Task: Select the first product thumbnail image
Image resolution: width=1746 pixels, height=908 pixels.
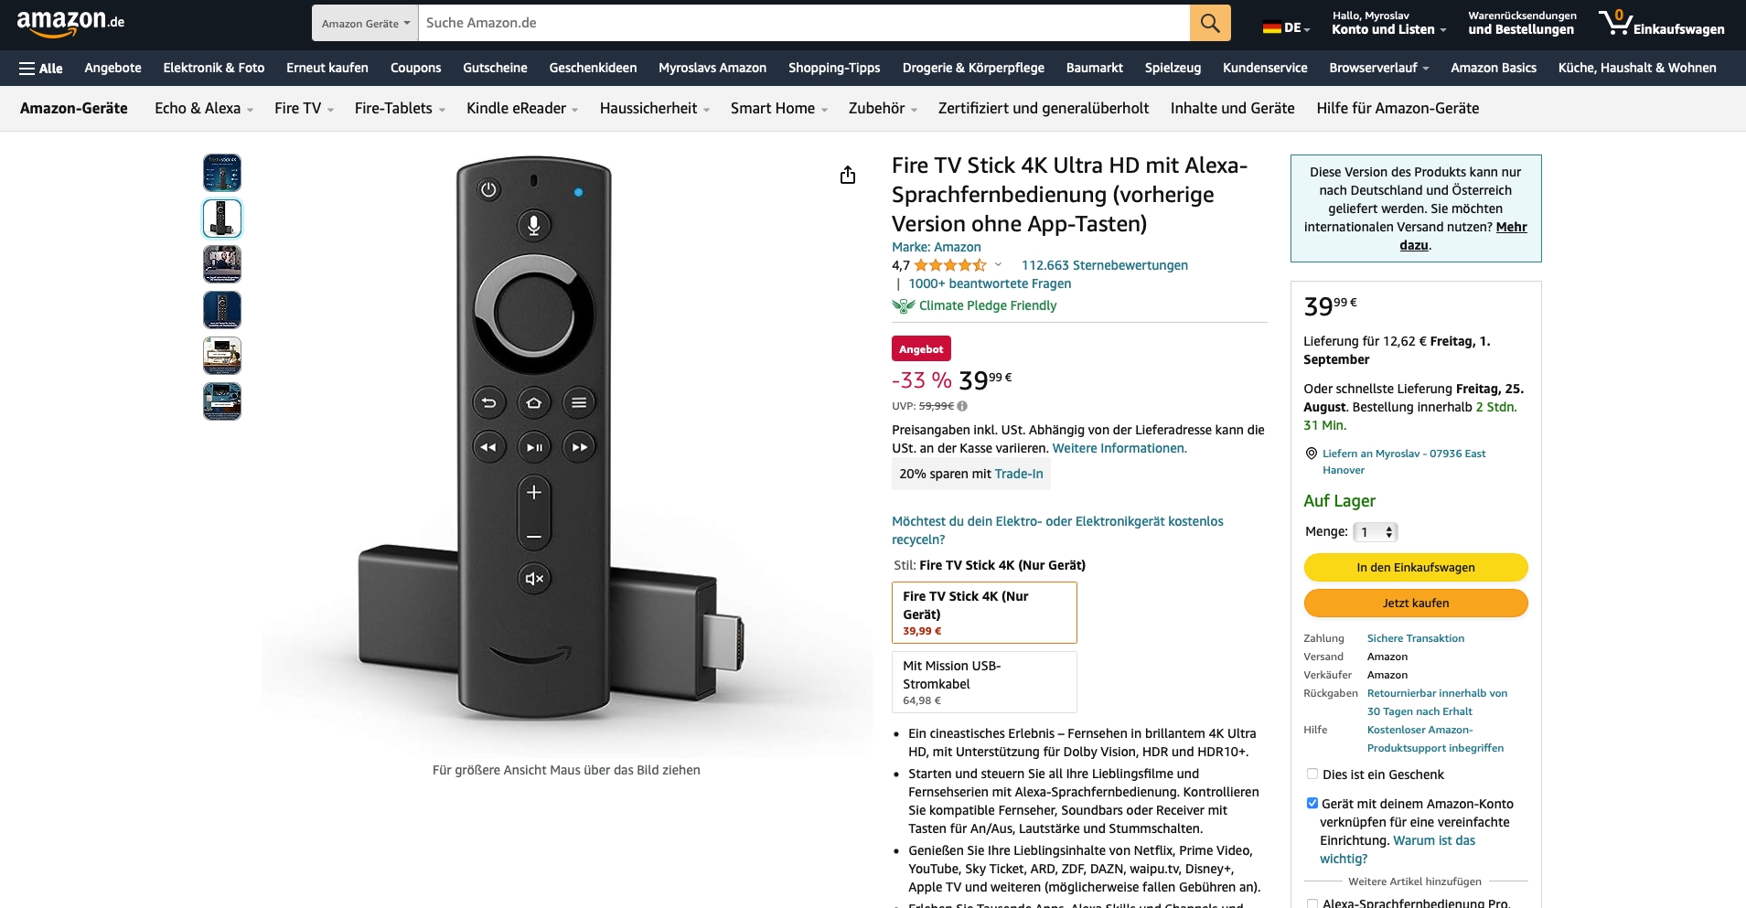Action: 222,173
